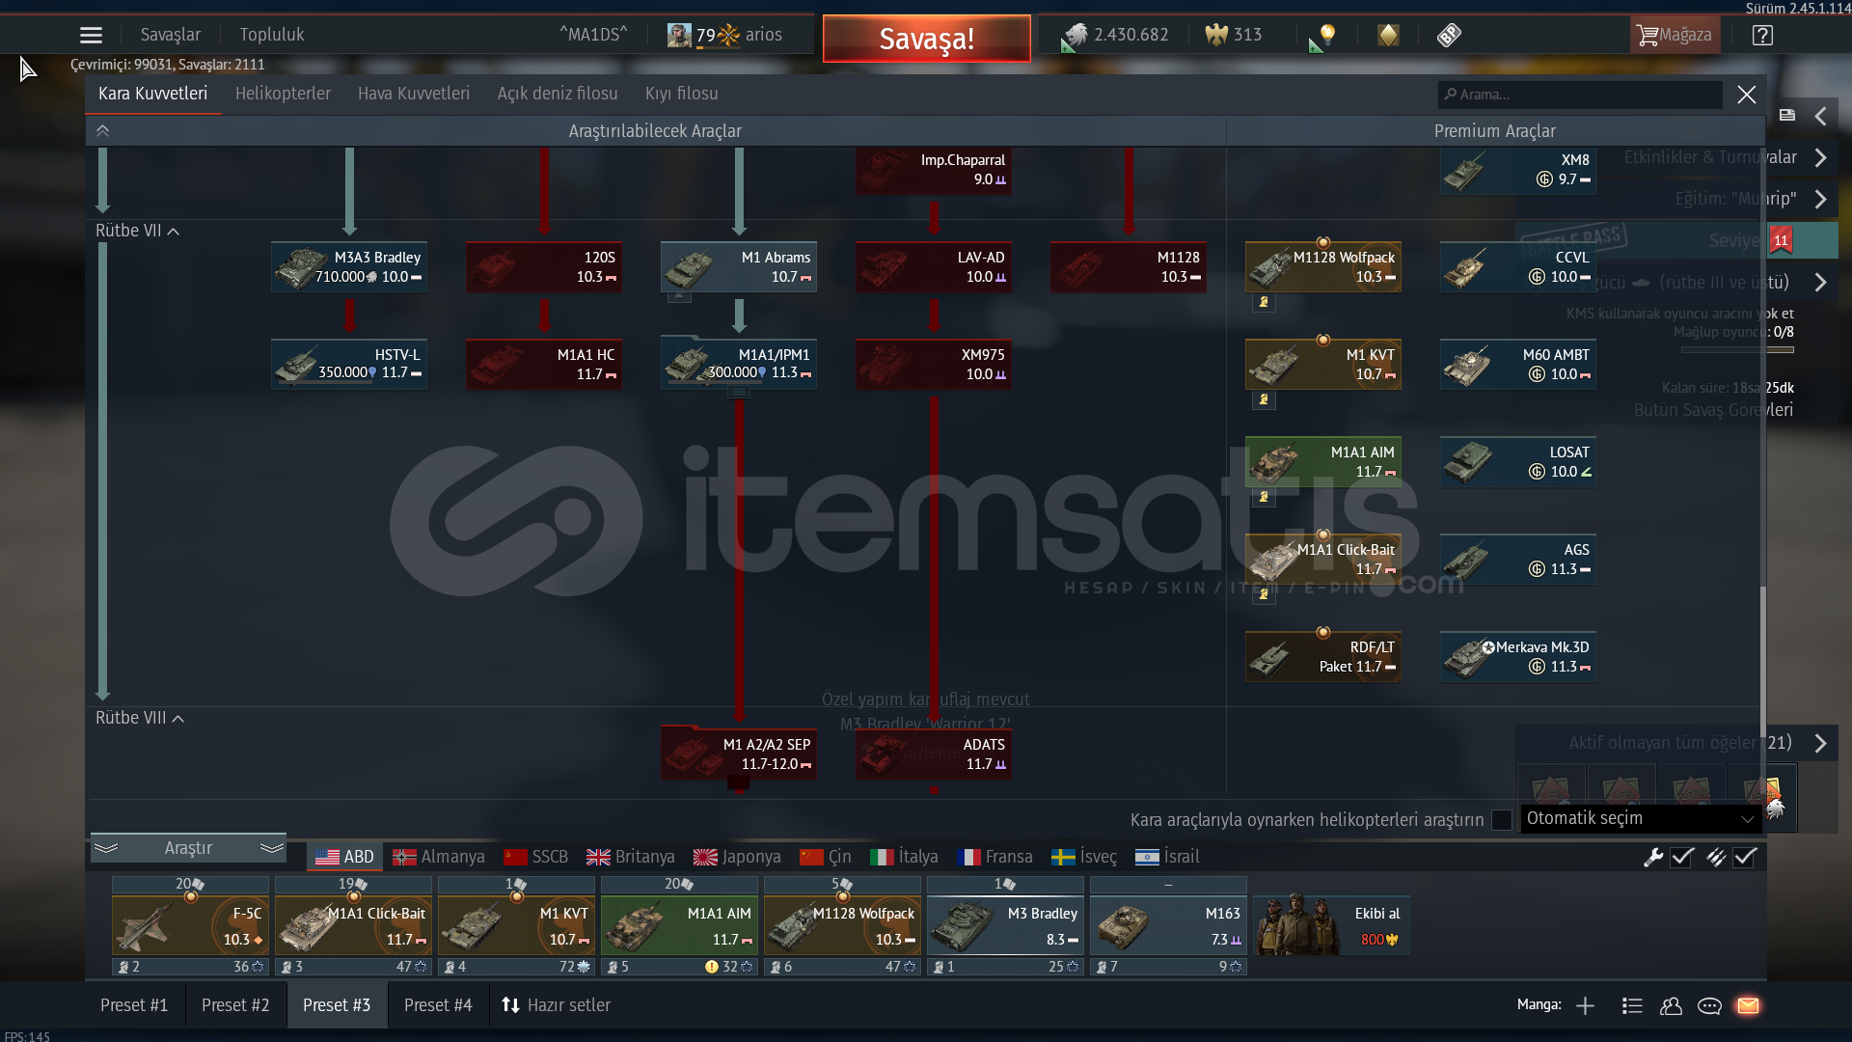The image size is (1852, 1042).
Task: Open the contacts/friends icon
Action: coord(1671,1006)
